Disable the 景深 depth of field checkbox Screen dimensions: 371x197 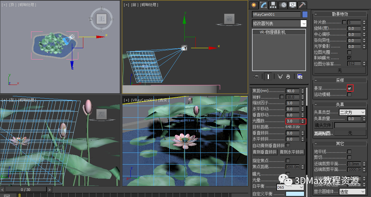(x=350, y=88)
